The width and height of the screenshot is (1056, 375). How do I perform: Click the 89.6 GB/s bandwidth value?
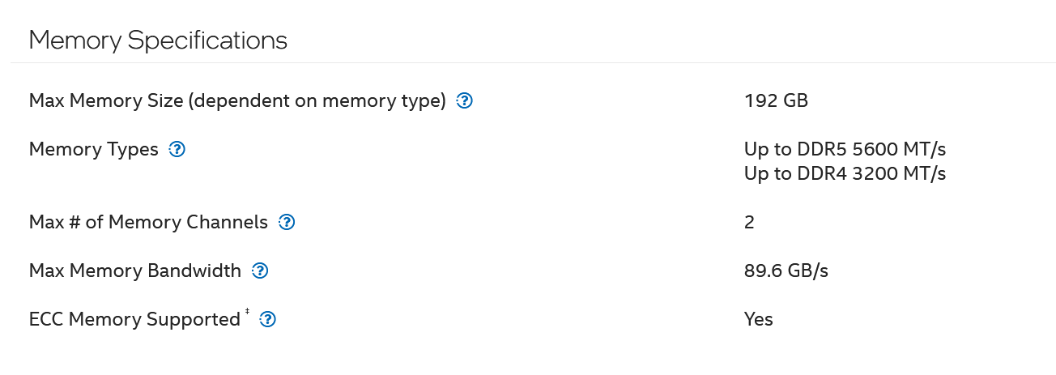(x=786, y=271)
